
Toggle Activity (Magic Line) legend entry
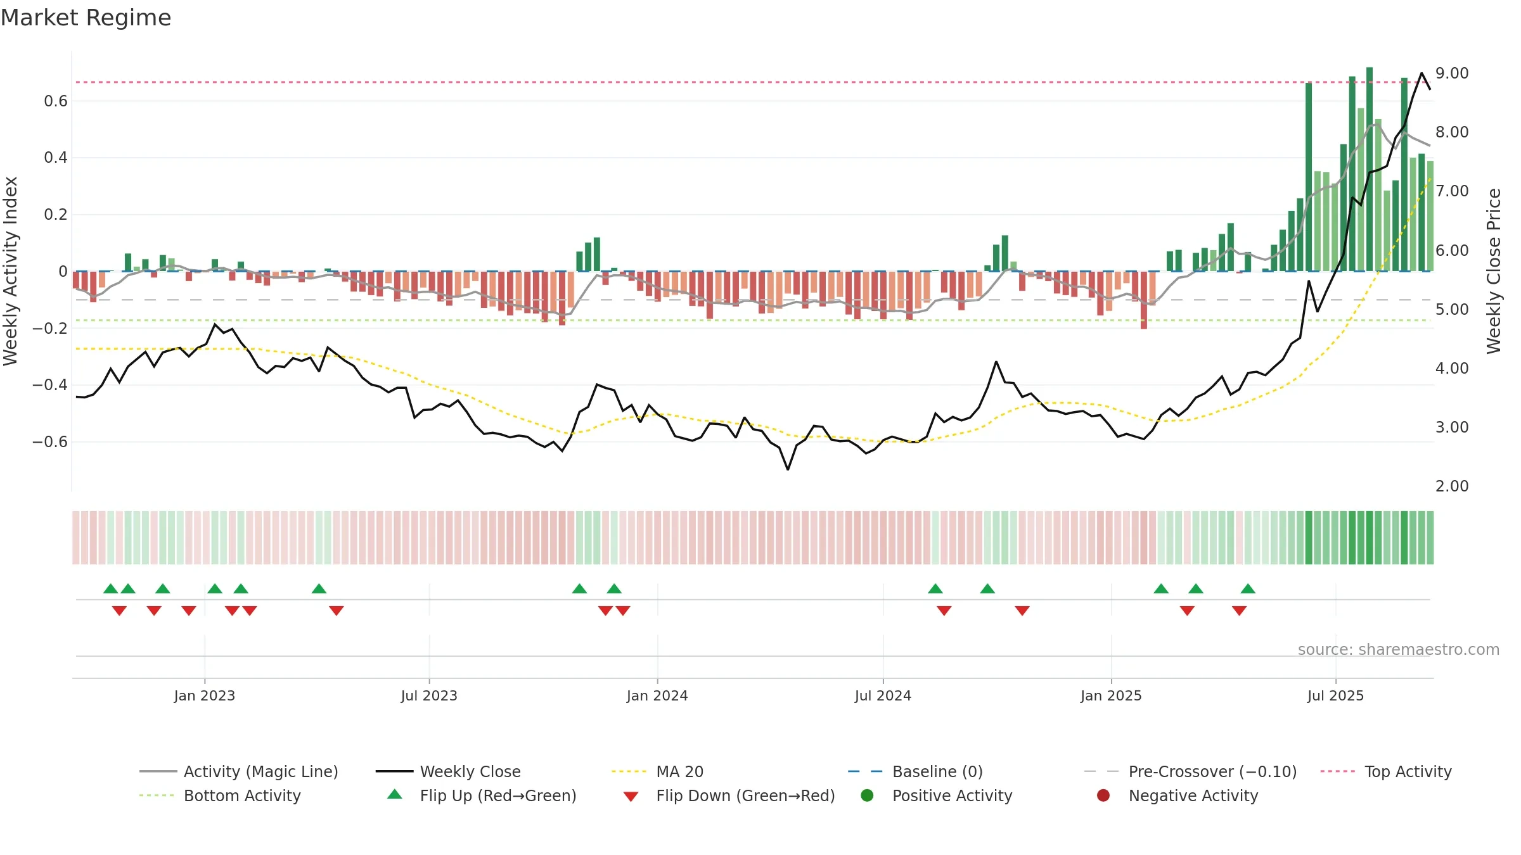(239, 771)
